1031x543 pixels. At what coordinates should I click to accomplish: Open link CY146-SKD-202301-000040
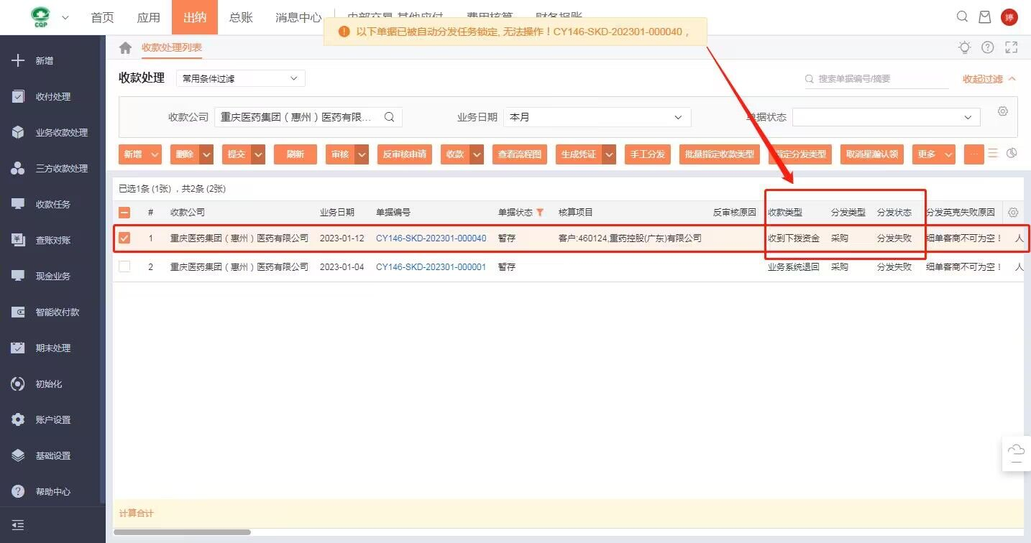click(x=431, y=238)
